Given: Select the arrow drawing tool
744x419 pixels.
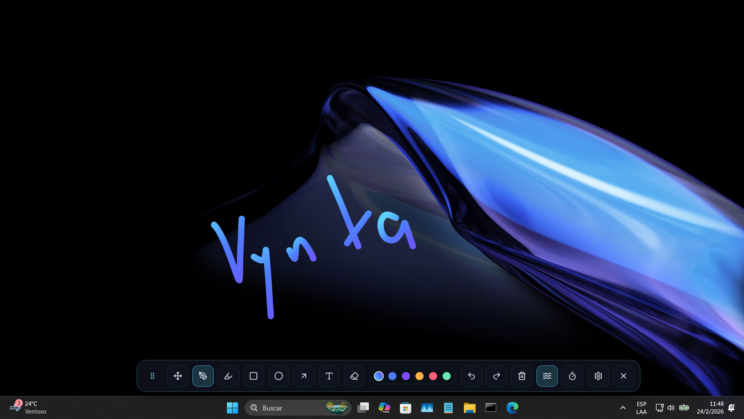Looking at the screenshot, I should point(304,376).
